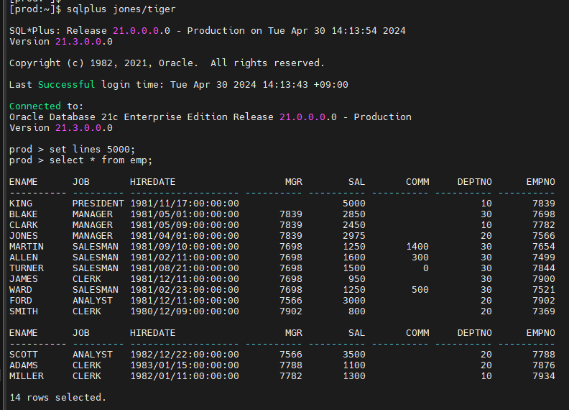Viewport: 569px width, 410px height.
Task: Click salary 950 in JAMES row
Action: click(x=357, y=279)
